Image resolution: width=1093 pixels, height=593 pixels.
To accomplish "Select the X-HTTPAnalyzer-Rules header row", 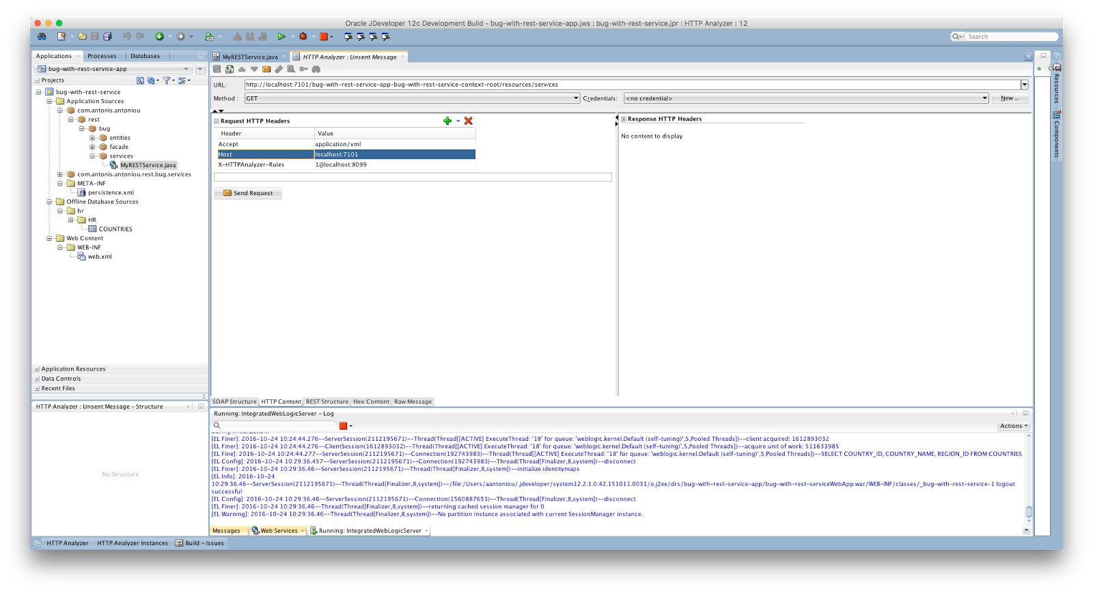I will point(346,164).
